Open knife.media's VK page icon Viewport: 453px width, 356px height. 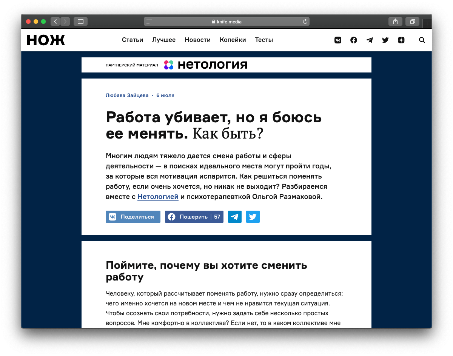[337, 40]
